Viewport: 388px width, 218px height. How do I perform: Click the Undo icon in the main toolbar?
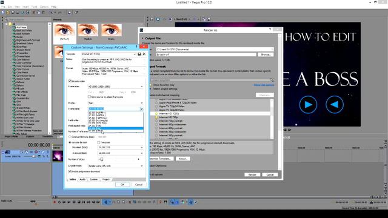coord(51,12)
